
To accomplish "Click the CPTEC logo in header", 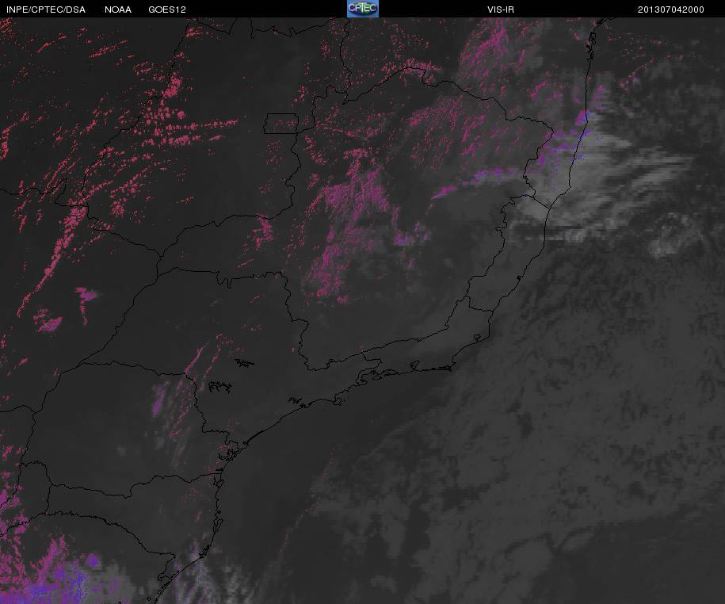I will [x=363, y=9].
